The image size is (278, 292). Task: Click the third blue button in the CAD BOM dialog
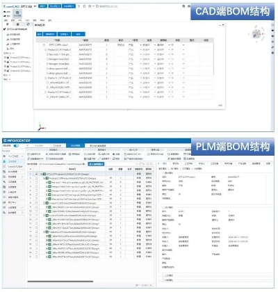coord(64,34)
